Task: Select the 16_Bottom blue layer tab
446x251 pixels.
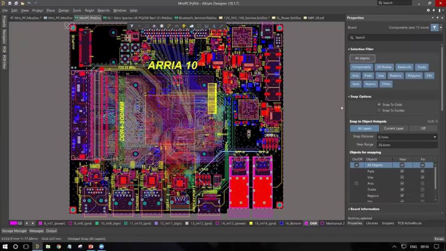Action: click(290, 224)
